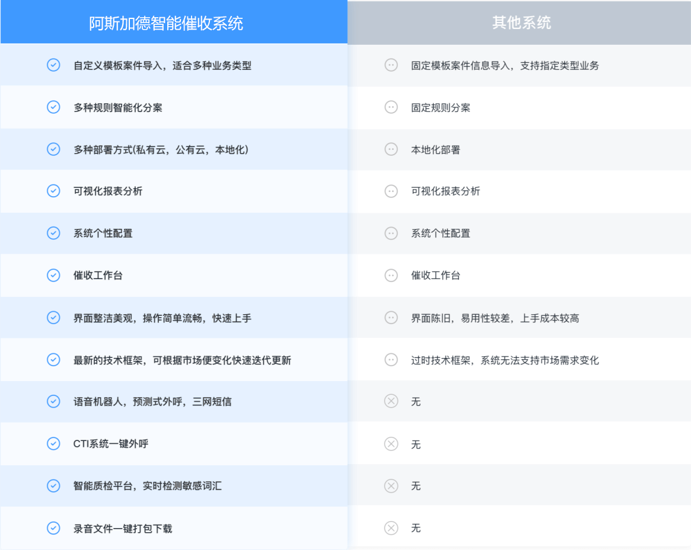Click the checkmark icon beside 智能质检平台
Screen dimensions: 691x550
(x=53, y=486)
